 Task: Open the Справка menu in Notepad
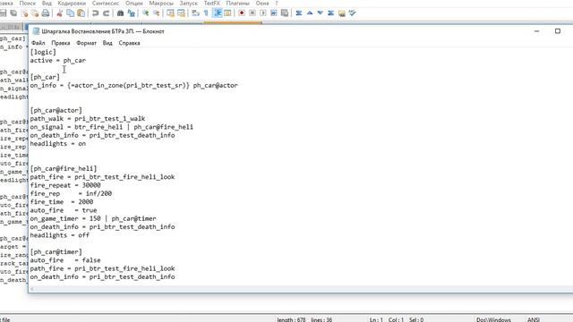coord(129,43)
